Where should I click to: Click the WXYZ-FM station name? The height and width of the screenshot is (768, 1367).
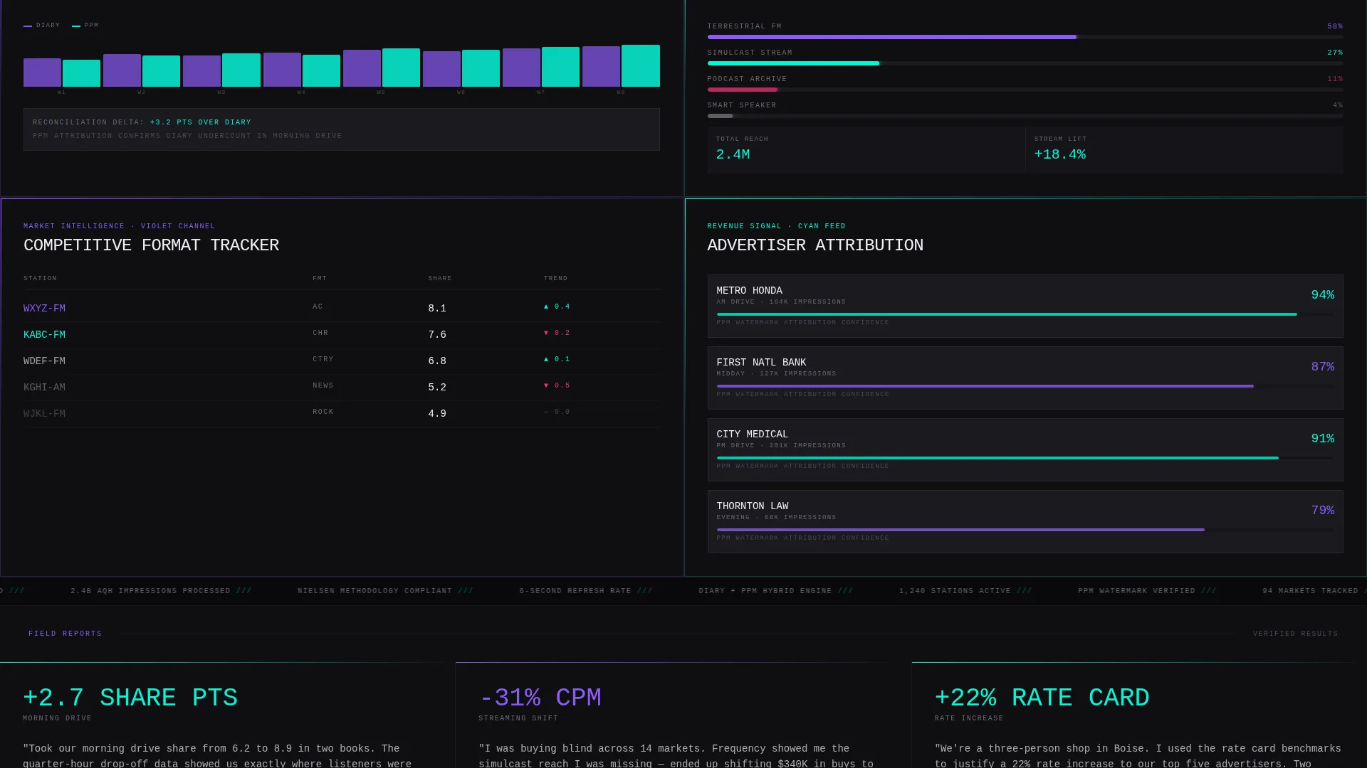point(44,309)
